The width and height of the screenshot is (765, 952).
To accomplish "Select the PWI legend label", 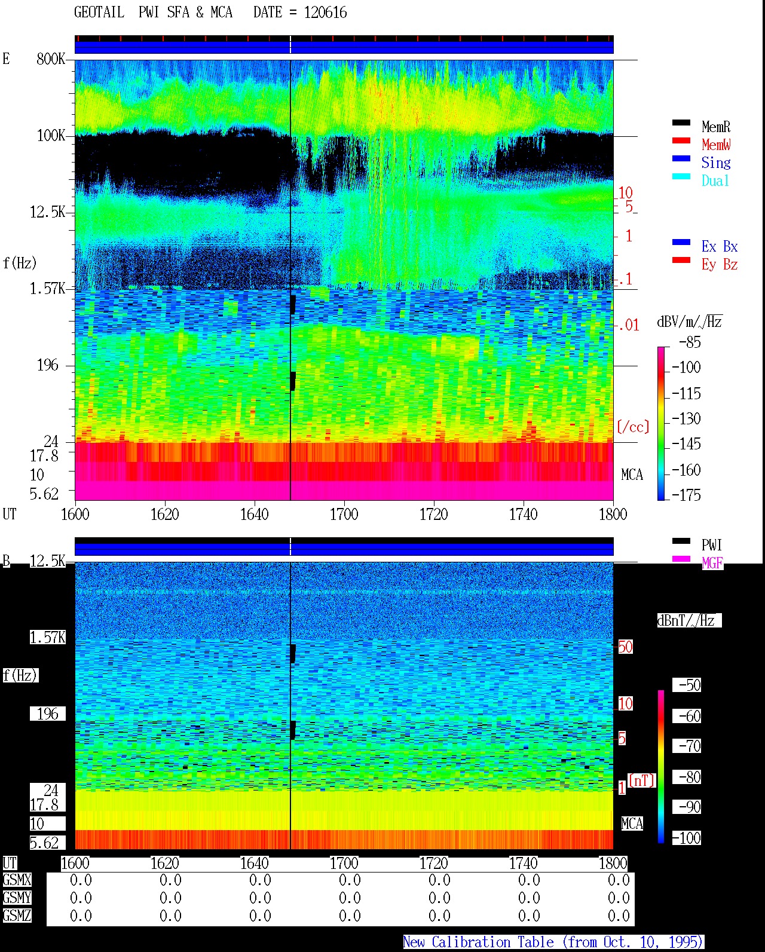I will pos(712,545).
